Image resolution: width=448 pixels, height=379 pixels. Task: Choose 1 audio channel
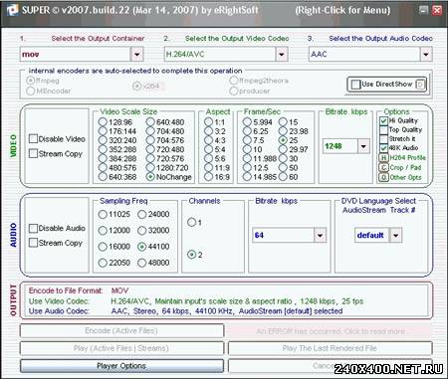[191, 222]
